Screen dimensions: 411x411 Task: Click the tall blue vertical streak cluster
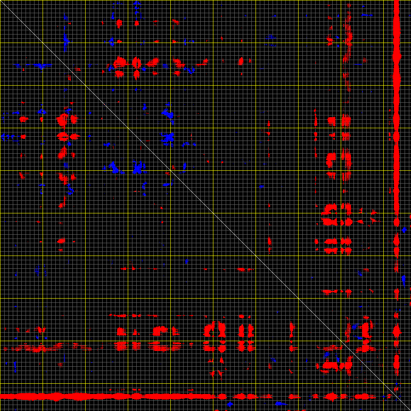[65, 33]
